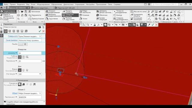This screenshot has height=108, width=192.
Task: Open the Параметры panel settings gear
Action: pos(44,24)
